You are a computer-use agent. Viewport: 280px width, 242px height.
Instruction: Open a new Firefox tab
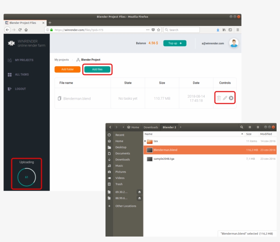coord(50,23)
